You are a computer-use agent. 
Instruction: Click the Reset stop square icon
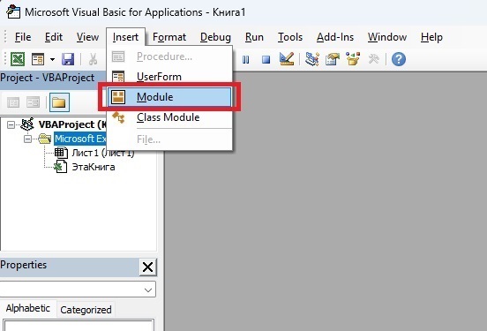266,59
